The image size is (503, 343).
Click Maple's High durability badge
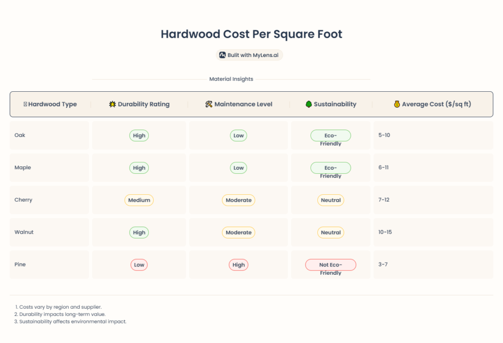[139, 168]
